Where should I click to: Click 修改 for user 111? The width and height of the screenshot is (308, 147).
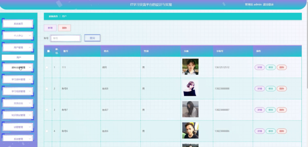[271, 67]
